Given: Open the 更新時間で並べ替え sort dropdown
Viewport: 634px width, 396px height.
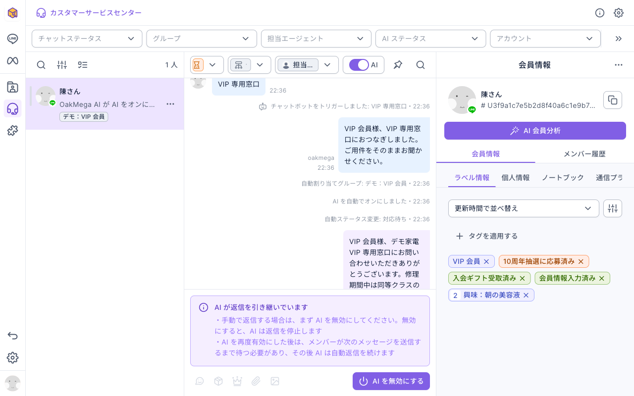Looking at the screenshot, I should tap(524, 208).
